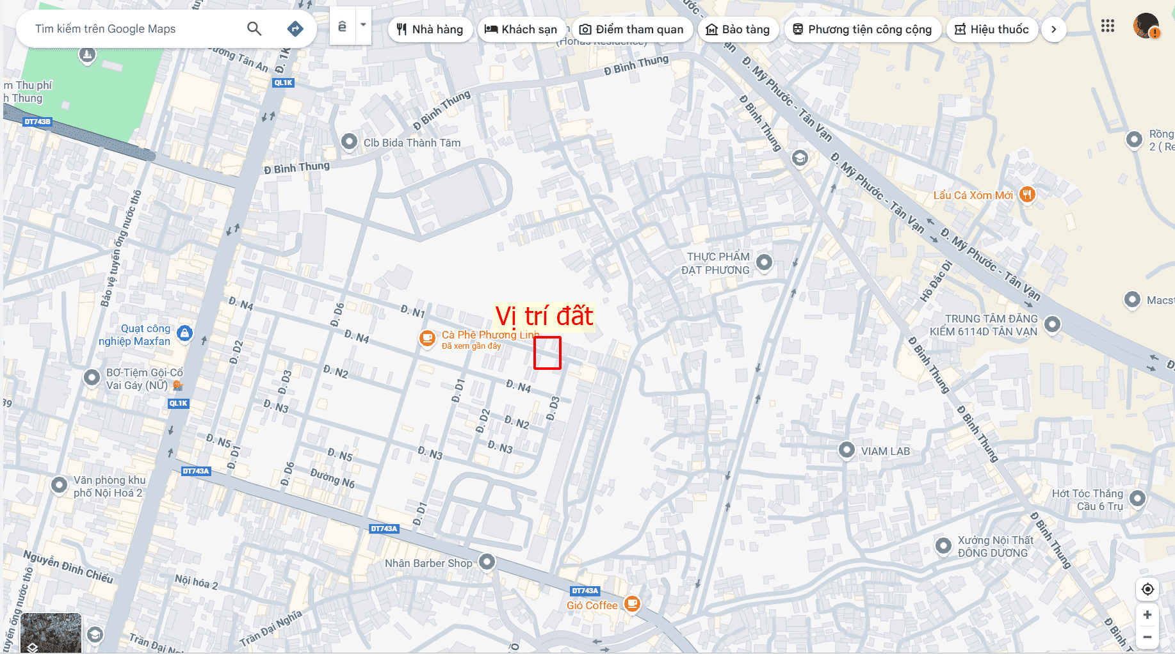Image resolution: width=1175 pixels, height=654 pixels.
Task: Switch to satellite layer thumbnail
Action: (51, 633)
